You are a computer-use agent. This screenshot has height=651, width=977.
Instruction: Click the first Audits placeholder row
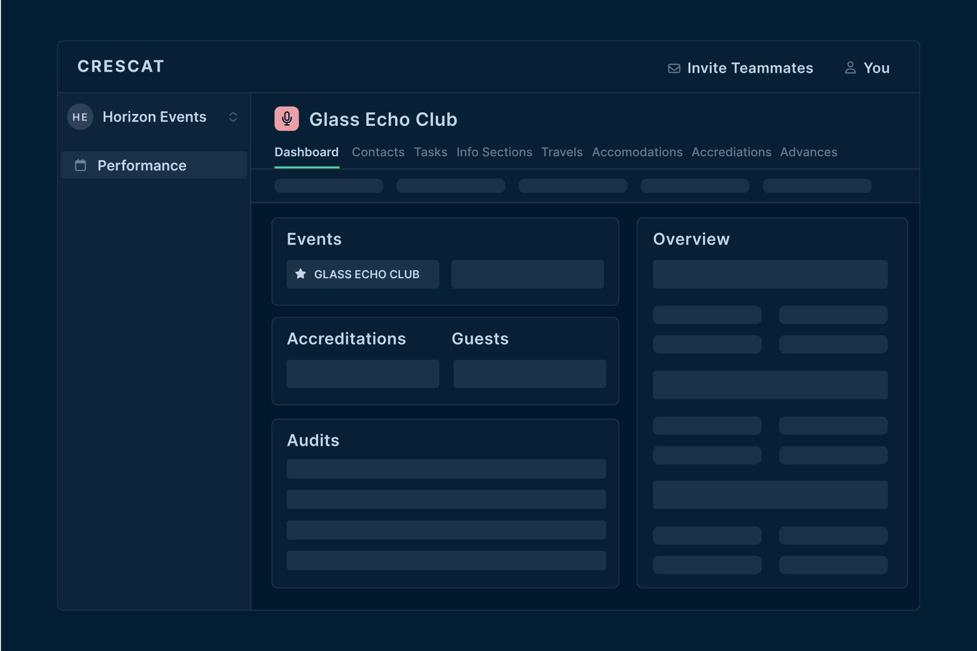tap(446, 469)
